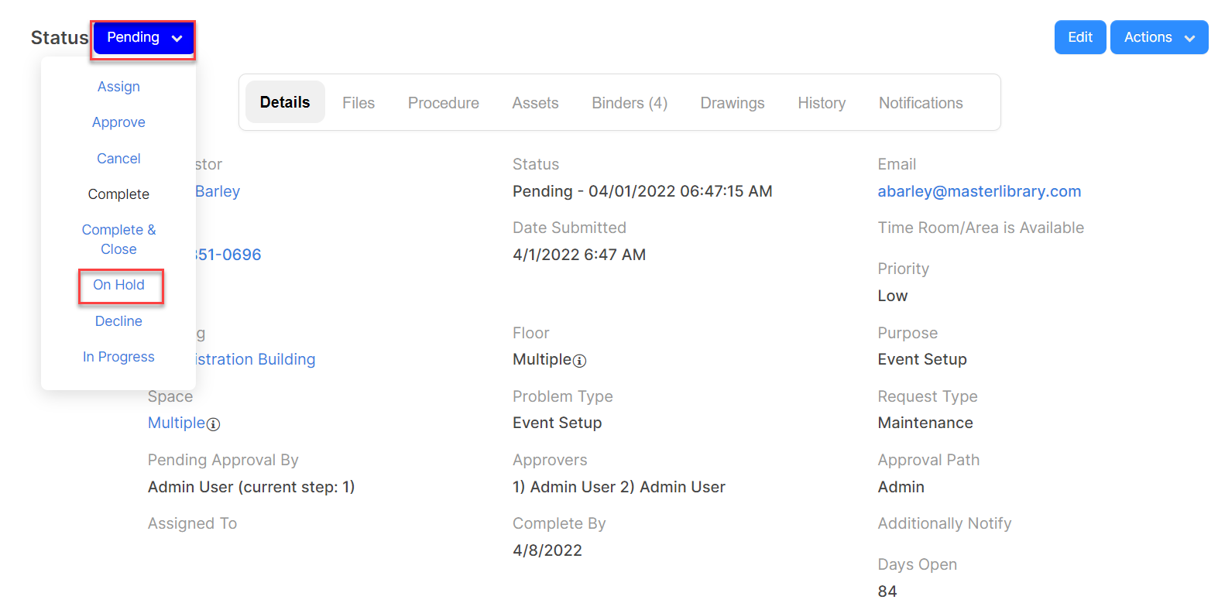Select Complete & Close status option
This screenshot has width=1218, height=610.
(x=118, y=239)
